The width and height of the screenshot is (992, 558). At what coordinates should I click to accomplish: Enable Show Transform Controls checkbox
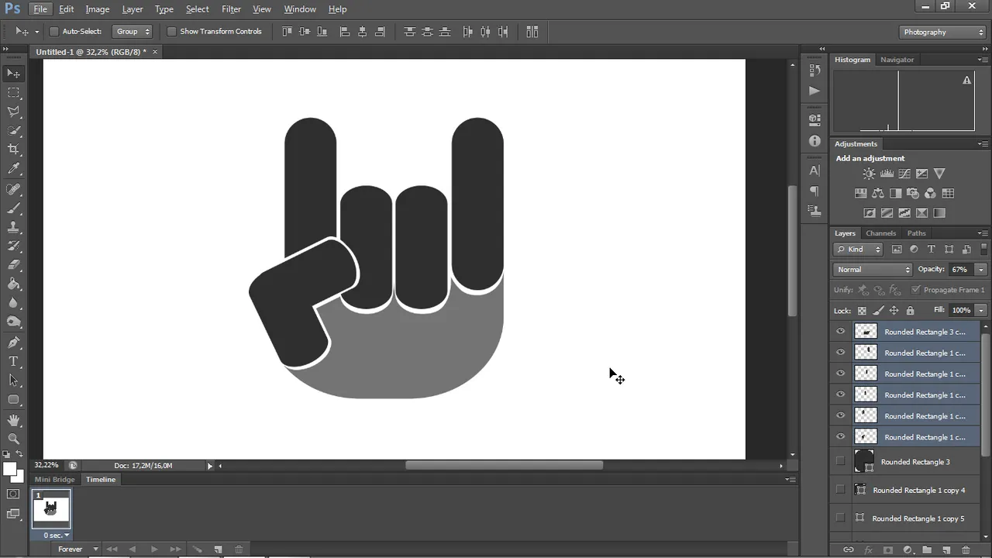click(171, 32)
